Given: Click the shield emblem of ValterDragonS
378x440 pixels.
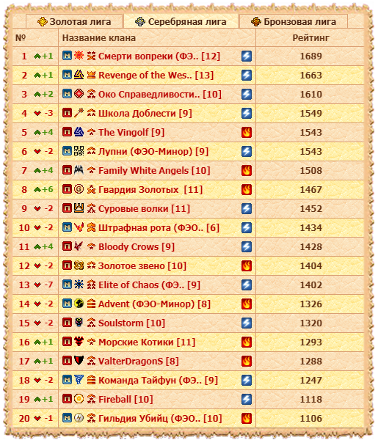Looking at the screenshot, I should [79, 361].
